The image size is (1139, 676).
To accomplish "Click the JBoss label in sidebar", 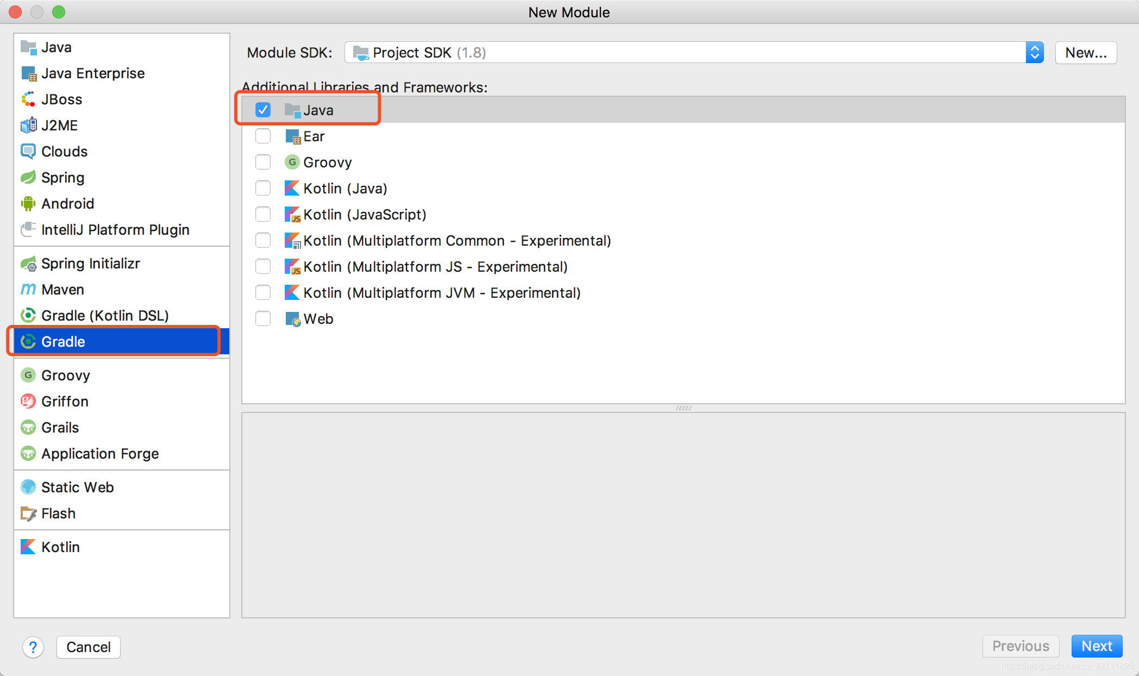I will [62, 99].
